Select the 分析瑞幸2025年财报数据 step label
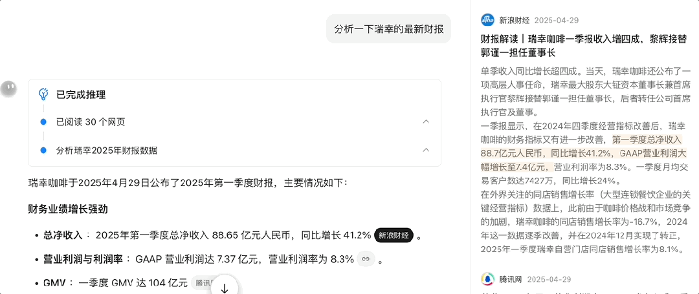This screenshot has height=294, width=699. [x=107, y=151]
